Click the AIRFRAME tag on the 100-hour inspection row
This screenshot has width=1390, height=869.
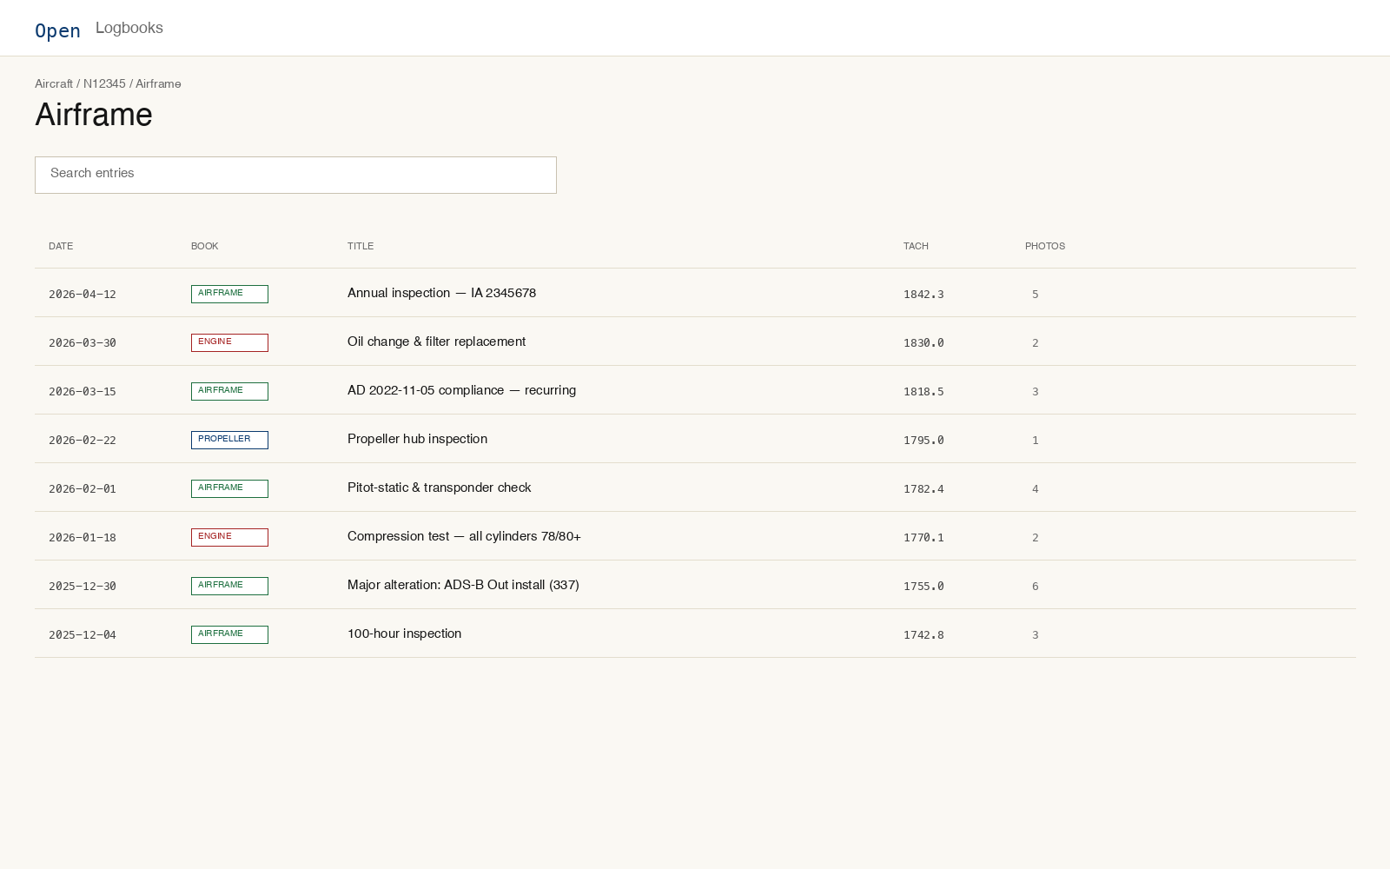click(x=229, y=634)
